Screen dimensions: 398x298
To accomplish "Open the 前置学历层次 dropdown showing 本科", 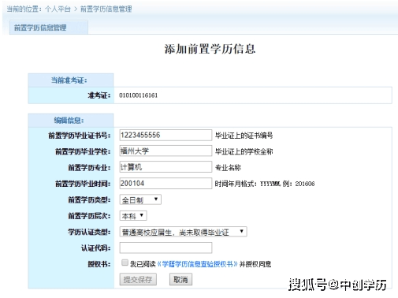I will click(x=133, y=216).
